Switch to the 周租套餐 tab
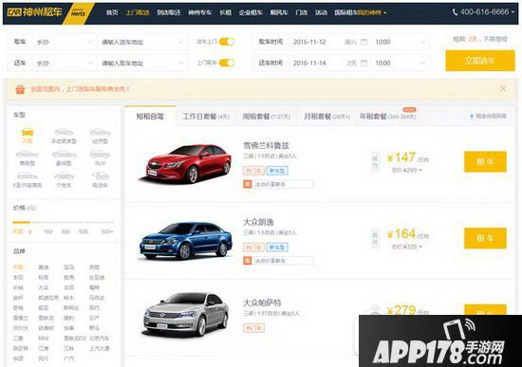 pyautogui.click(x=267, y=117)
